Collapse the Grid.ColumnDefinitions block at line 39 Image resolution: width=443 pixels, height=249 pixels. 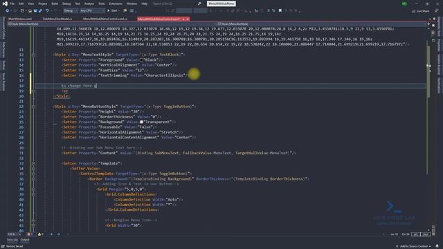[34, 194]
